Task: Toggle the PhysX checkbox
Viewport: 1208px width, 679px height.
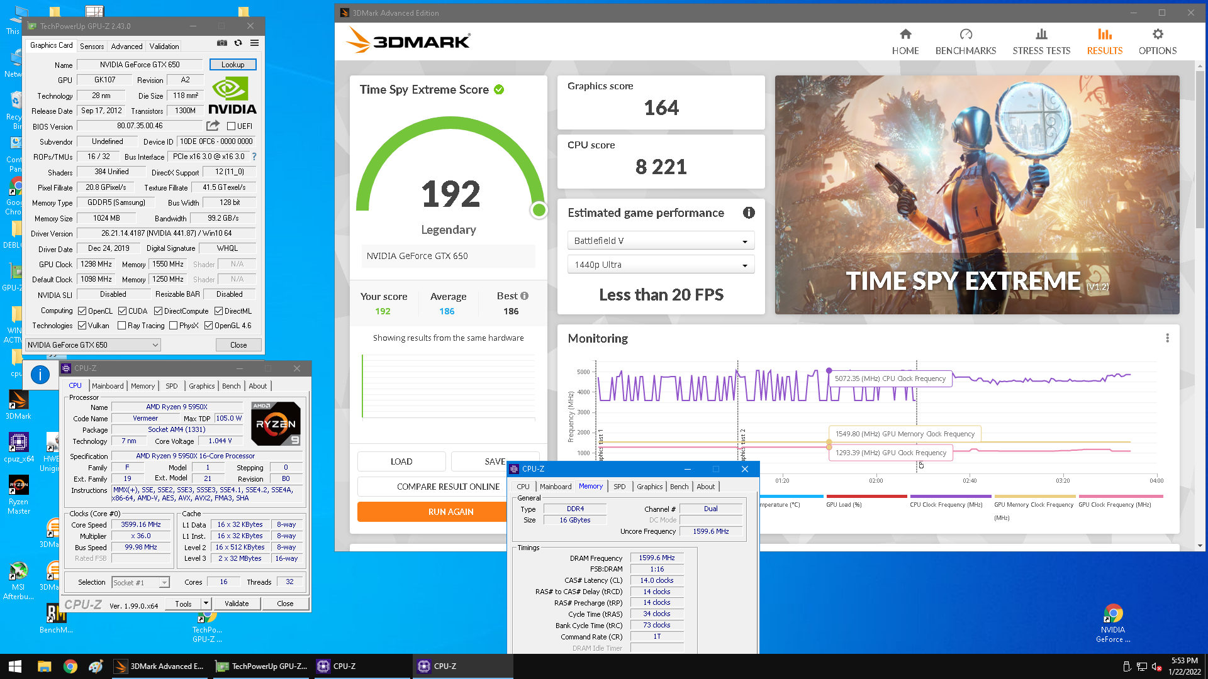Action: pyautogui.click(x=173, y=325)
